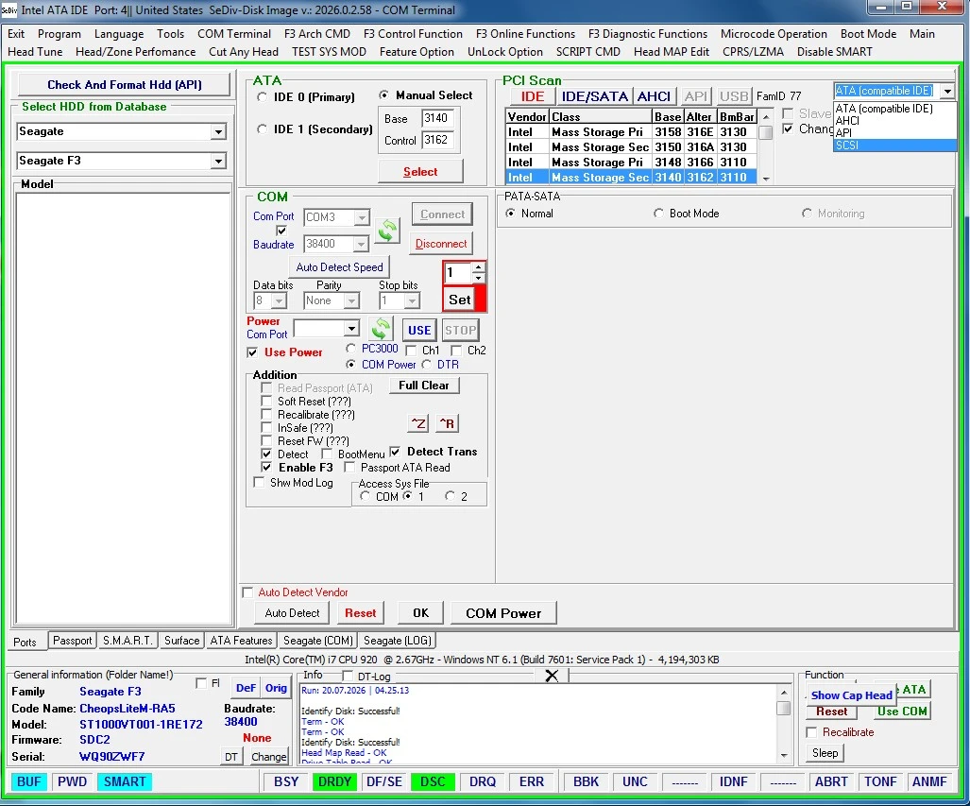Expand the 38400 Baudrate dropdown
Screen dimensions: 970x806
362,244
